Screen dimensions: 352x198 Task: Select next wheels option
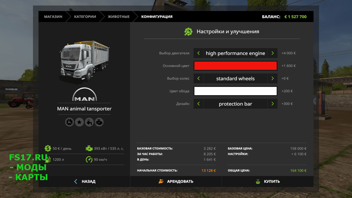(x=273, y=78)
